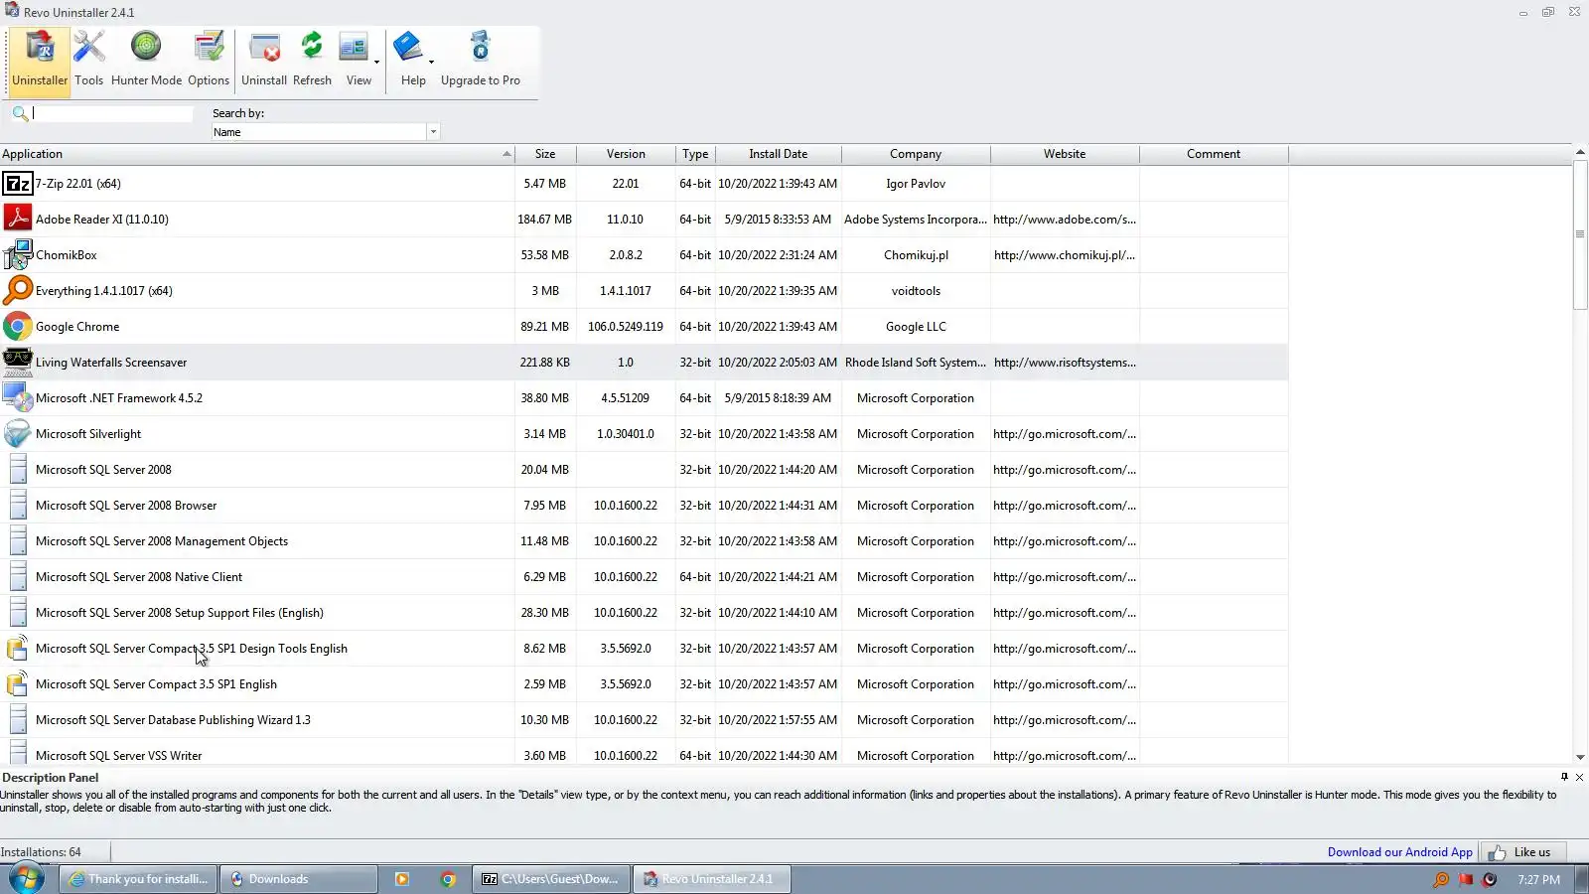Open the View toolbar icon
1589x894 pixels.
pos(356,61)
